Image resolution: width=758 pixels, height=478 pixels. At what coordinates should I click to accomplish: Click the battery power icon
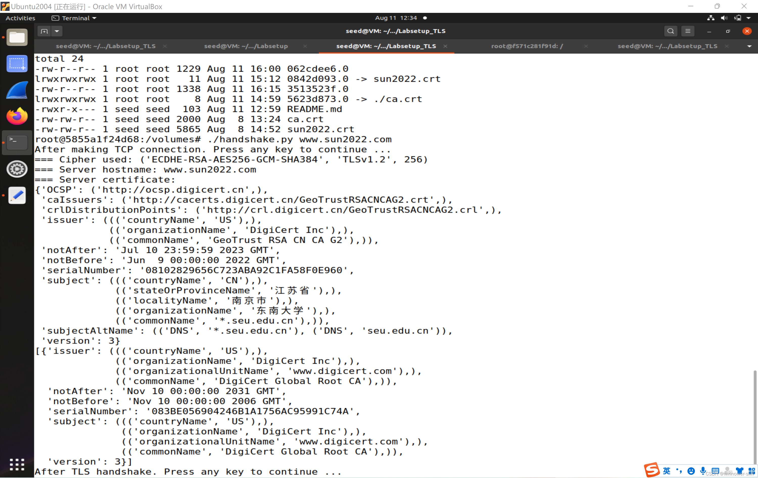coord(738,18)
